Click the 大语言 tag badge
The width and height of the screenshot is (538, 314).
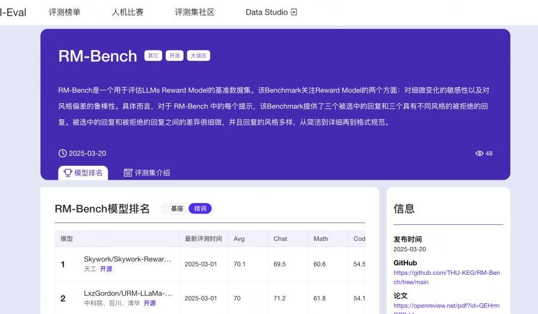coord(198,56)
